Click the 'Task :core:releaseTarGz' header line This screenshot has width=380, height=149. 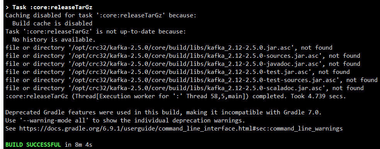pyautogui.click(x=49, y=7)
